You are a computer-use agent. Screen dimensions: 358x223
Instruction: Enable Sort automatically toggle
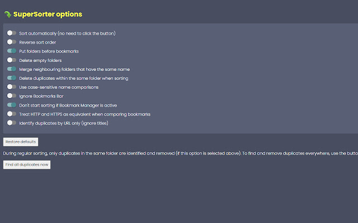click(12, 33)
